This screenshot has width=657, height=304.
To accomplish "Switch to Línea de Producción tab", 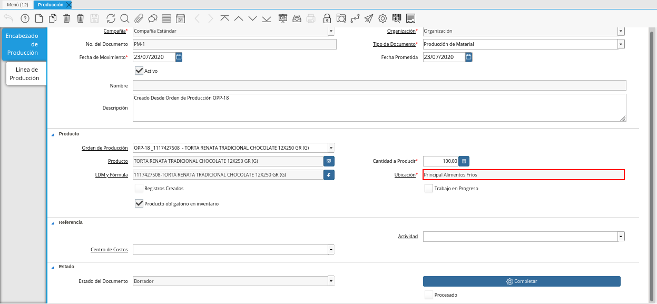I will point(26,74).
